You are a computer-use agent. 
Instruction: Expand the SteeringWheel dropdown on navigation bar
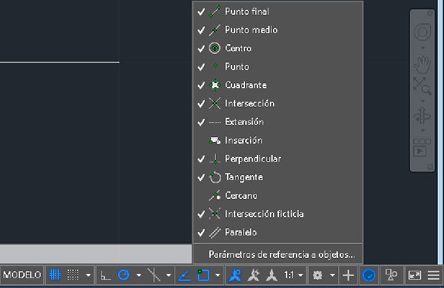(x=422, y=48)
